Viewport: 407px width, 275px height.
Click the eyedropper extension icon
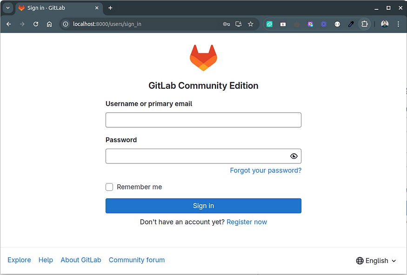click(351, 24)
